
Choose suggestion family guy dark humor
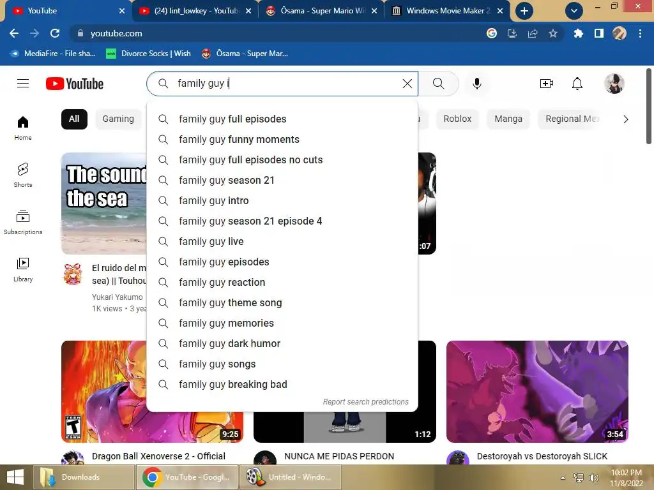[282, 344]
